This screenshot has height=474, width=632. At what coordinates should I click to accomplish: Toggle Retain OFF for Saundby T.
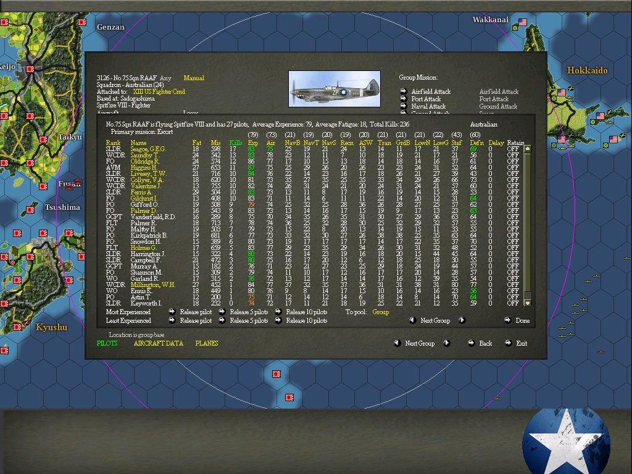(513, 155)
